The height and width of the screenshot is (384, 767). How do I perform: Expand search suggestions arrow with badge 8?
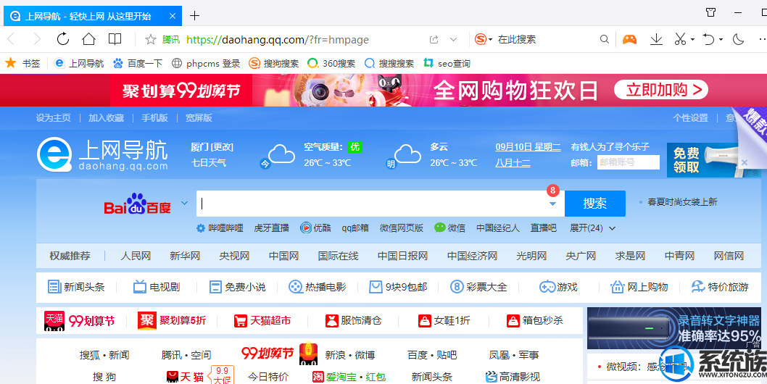[x=552, y=204]
